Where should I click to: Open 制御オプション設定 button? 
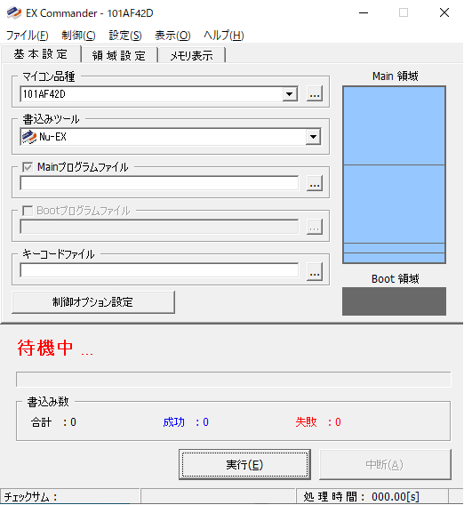click(x=93, y=302)
